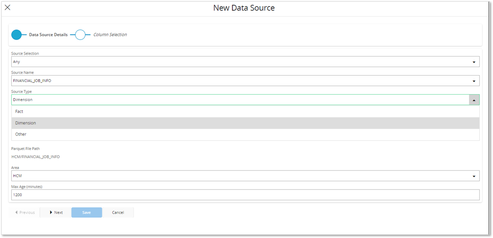
Task: Open the Source Selection dropdown arrow
Action: (x=474, y=62)
